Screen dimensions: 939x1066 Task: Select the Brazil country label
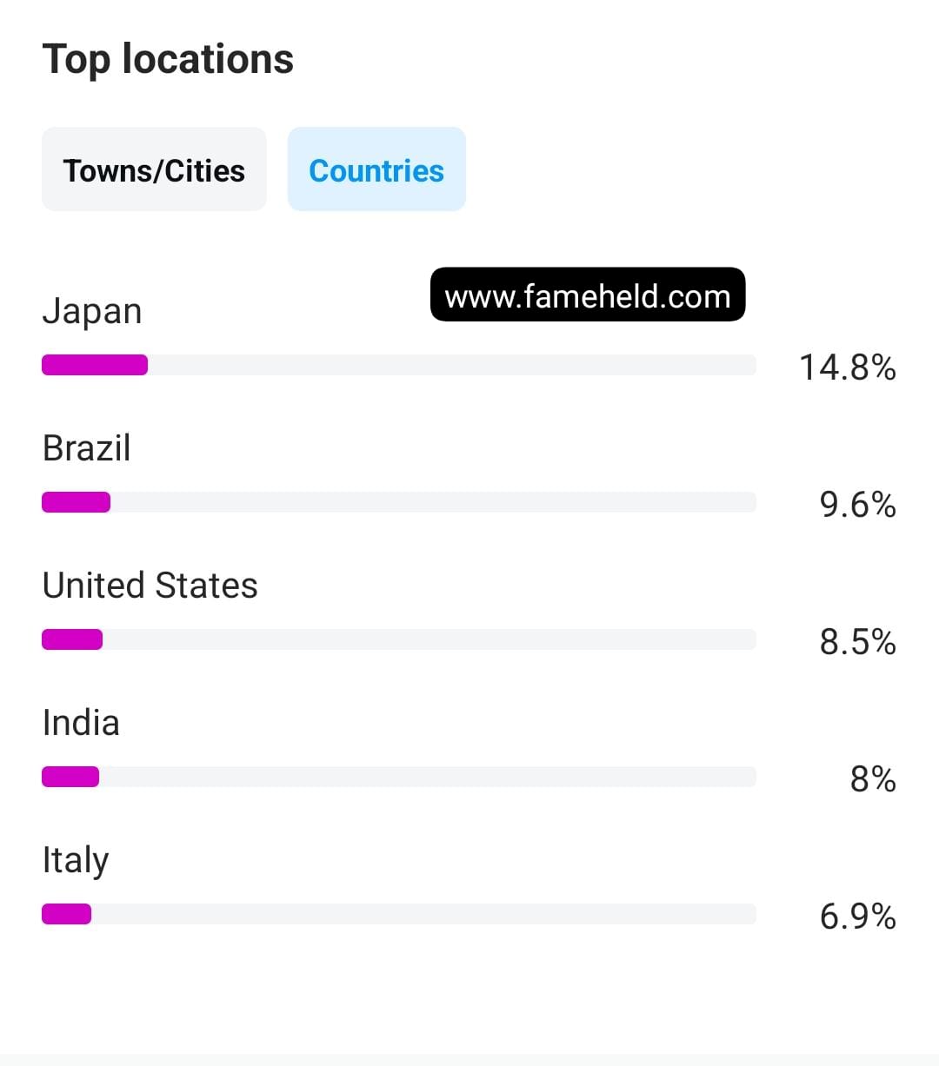click(86, 448)
